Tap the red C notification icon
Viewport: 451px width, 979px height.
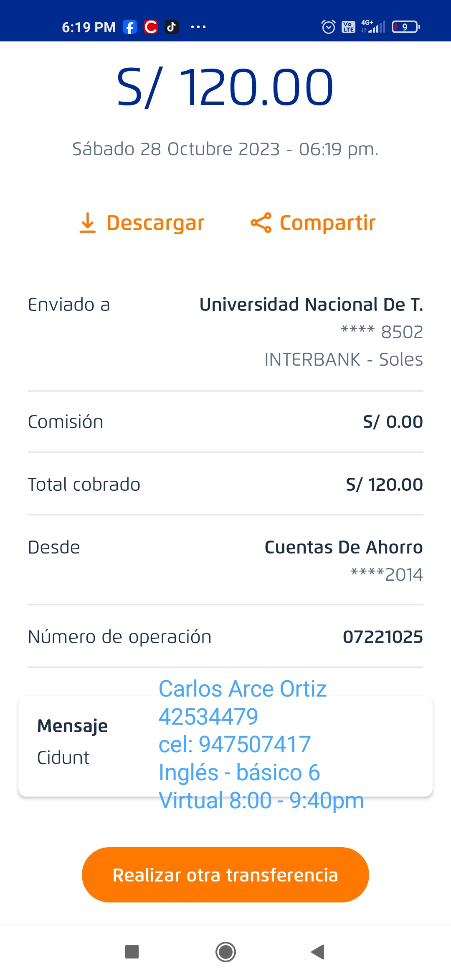151,27
